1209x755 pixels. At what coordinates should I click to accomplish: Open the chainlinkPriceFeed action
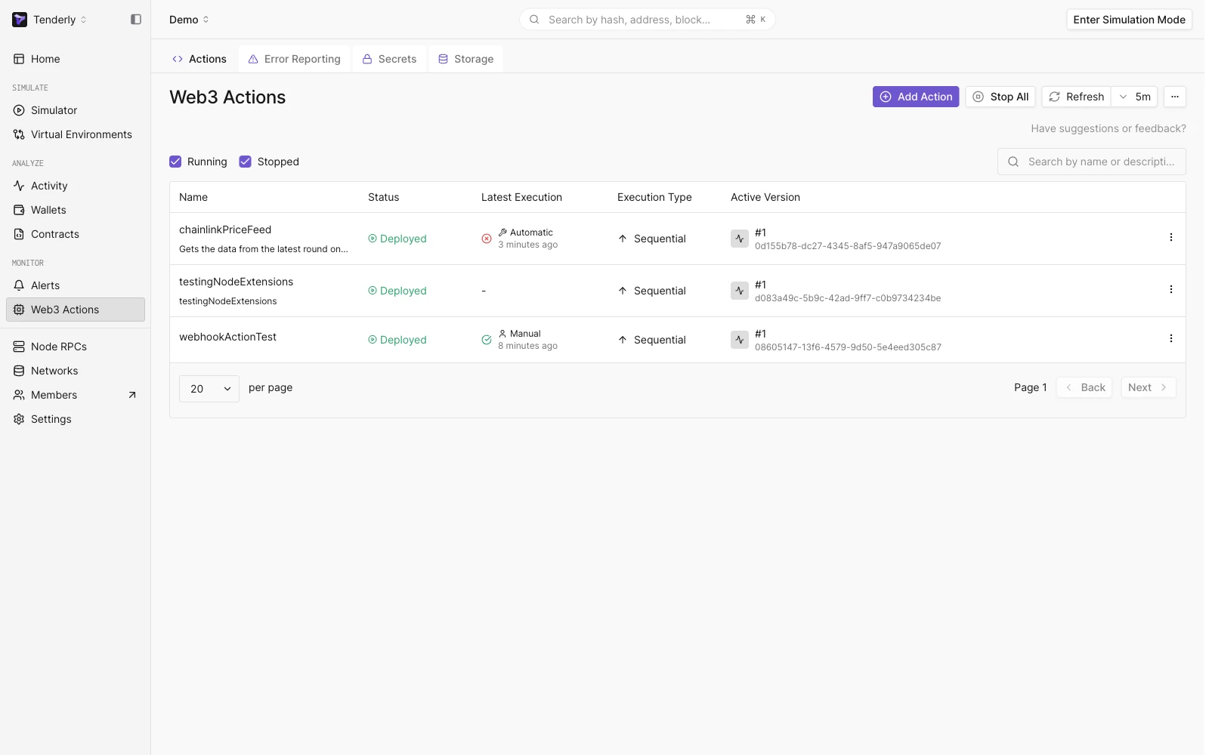click(x=225, y=230)
